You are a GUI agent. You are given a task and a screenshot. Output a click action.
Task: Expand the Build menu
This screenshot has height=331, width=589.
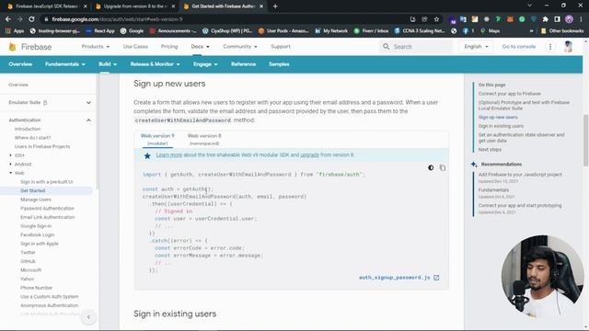tap(108, 64)
